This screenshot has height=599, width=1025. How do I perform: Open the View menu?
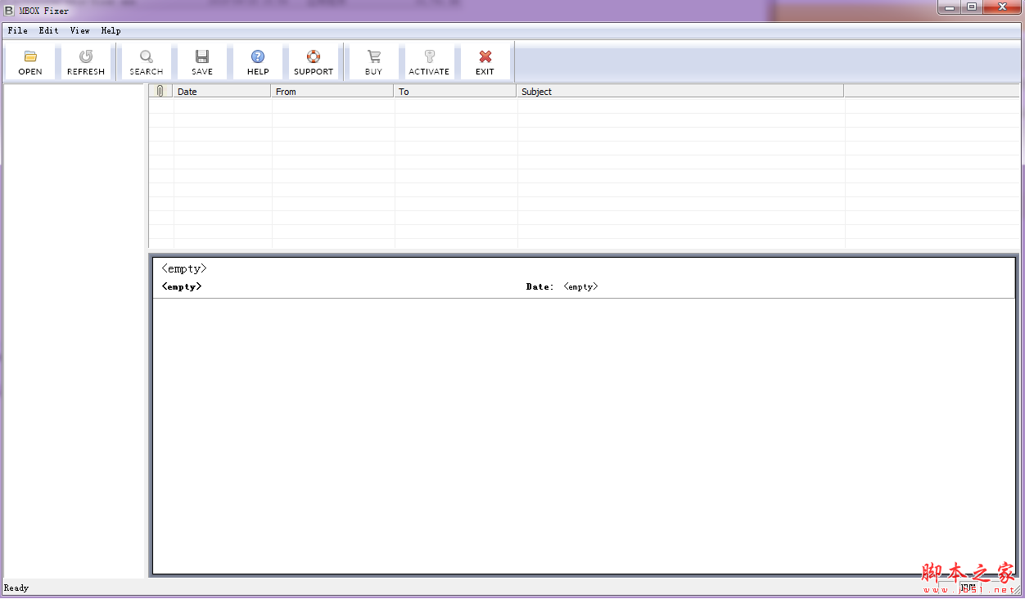[x=79, y=30]
